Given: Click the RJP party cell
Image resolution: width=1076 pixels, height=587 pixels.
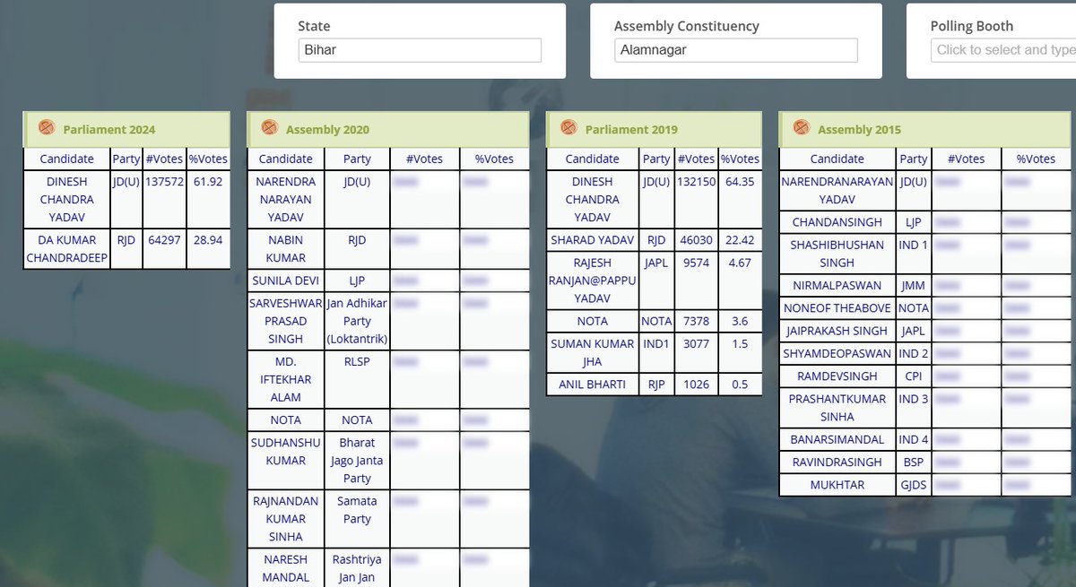Looking at the screenshot, I should click(656, 384).
